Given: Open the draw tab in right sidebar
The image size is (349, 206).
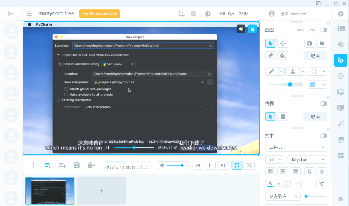Looking at the screenshot, I should (x=340, y=60).
